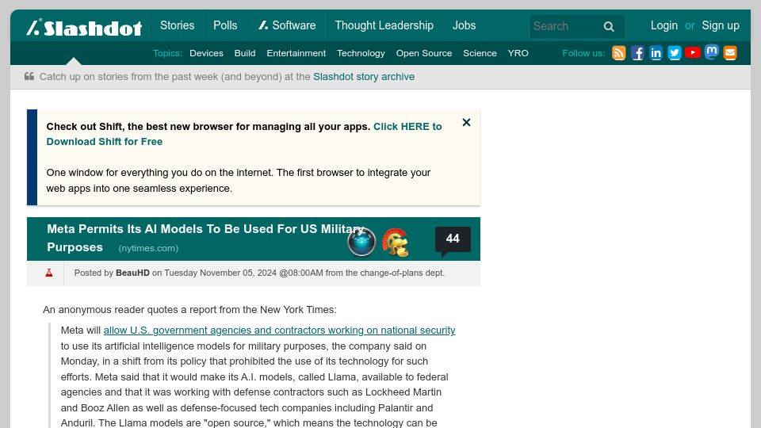Click the Login link
The height and width of the screenshot is (428, 761).
coord(664,25)
